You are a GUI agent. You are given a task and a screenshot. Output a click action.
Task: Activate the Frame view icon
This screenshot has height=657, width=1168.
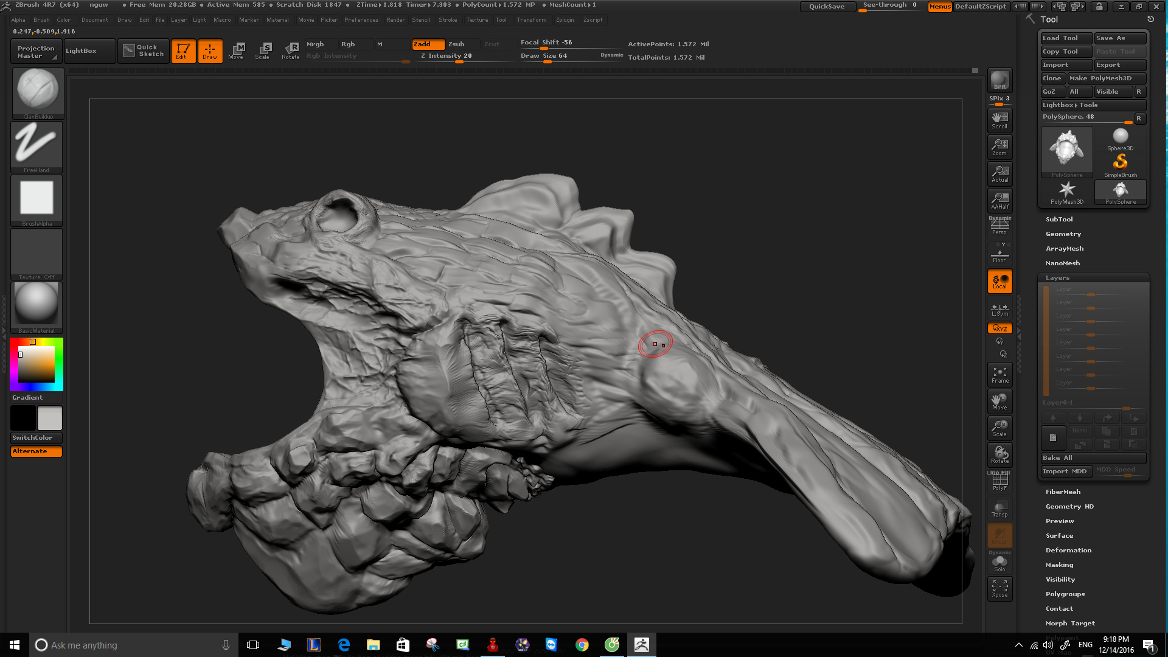click(x=999, y=375)
